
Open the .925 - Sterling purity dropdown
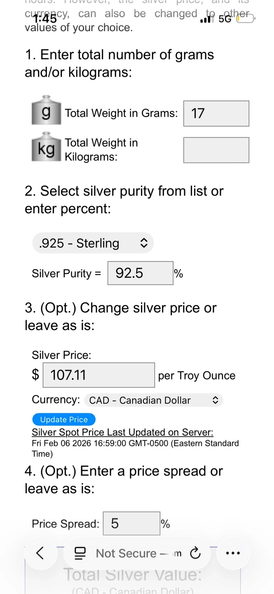(93, 243)
